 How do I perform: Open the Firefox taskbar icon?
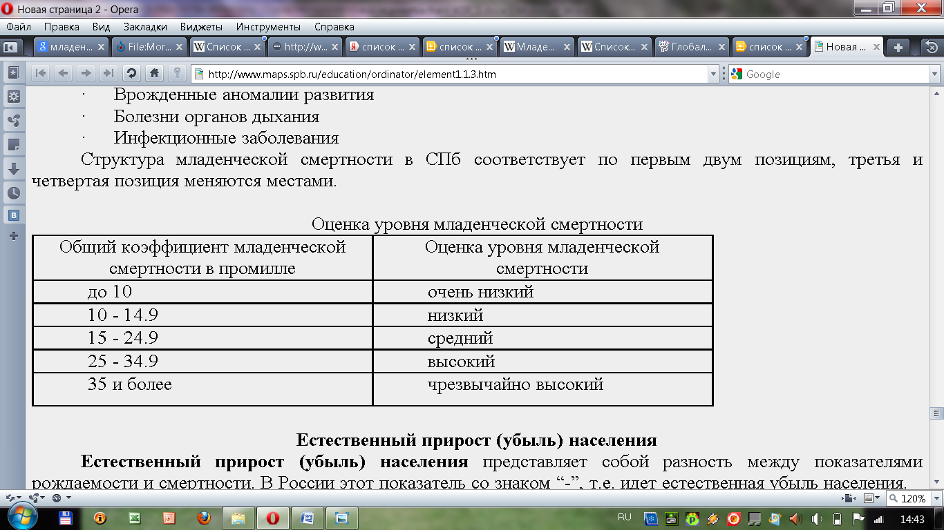click(204, 518)
